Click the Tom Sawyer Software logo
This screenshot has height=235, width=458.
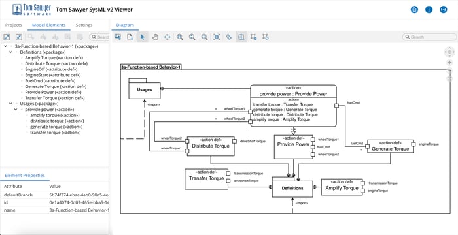click(x=32, y=10)
